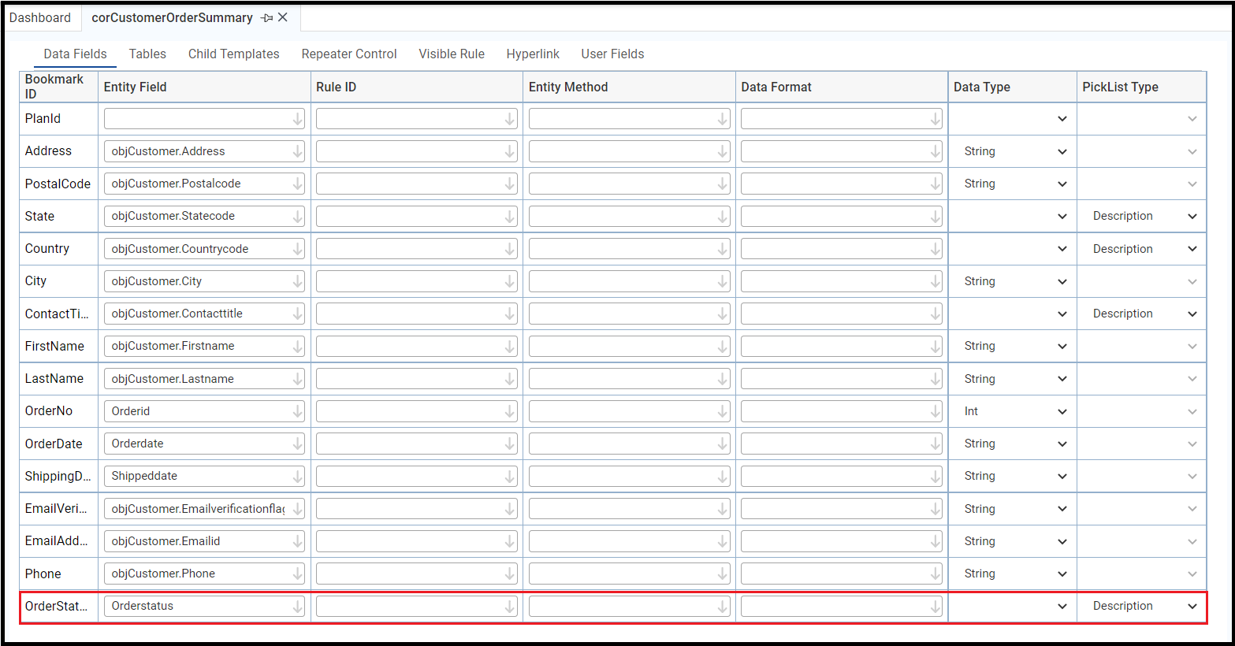1235x646 pixels.
Task: Select the Data Fields tab
Action: pos(76,54)
